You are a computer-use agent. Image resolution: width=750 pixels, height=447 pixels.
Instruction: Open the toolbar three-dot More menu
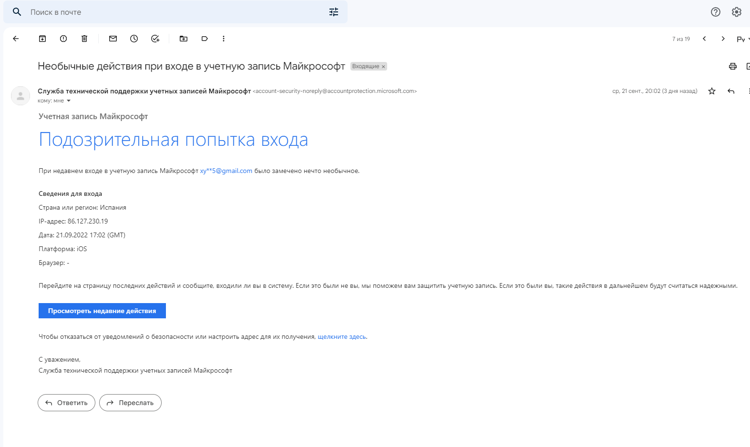click(224, 39)
